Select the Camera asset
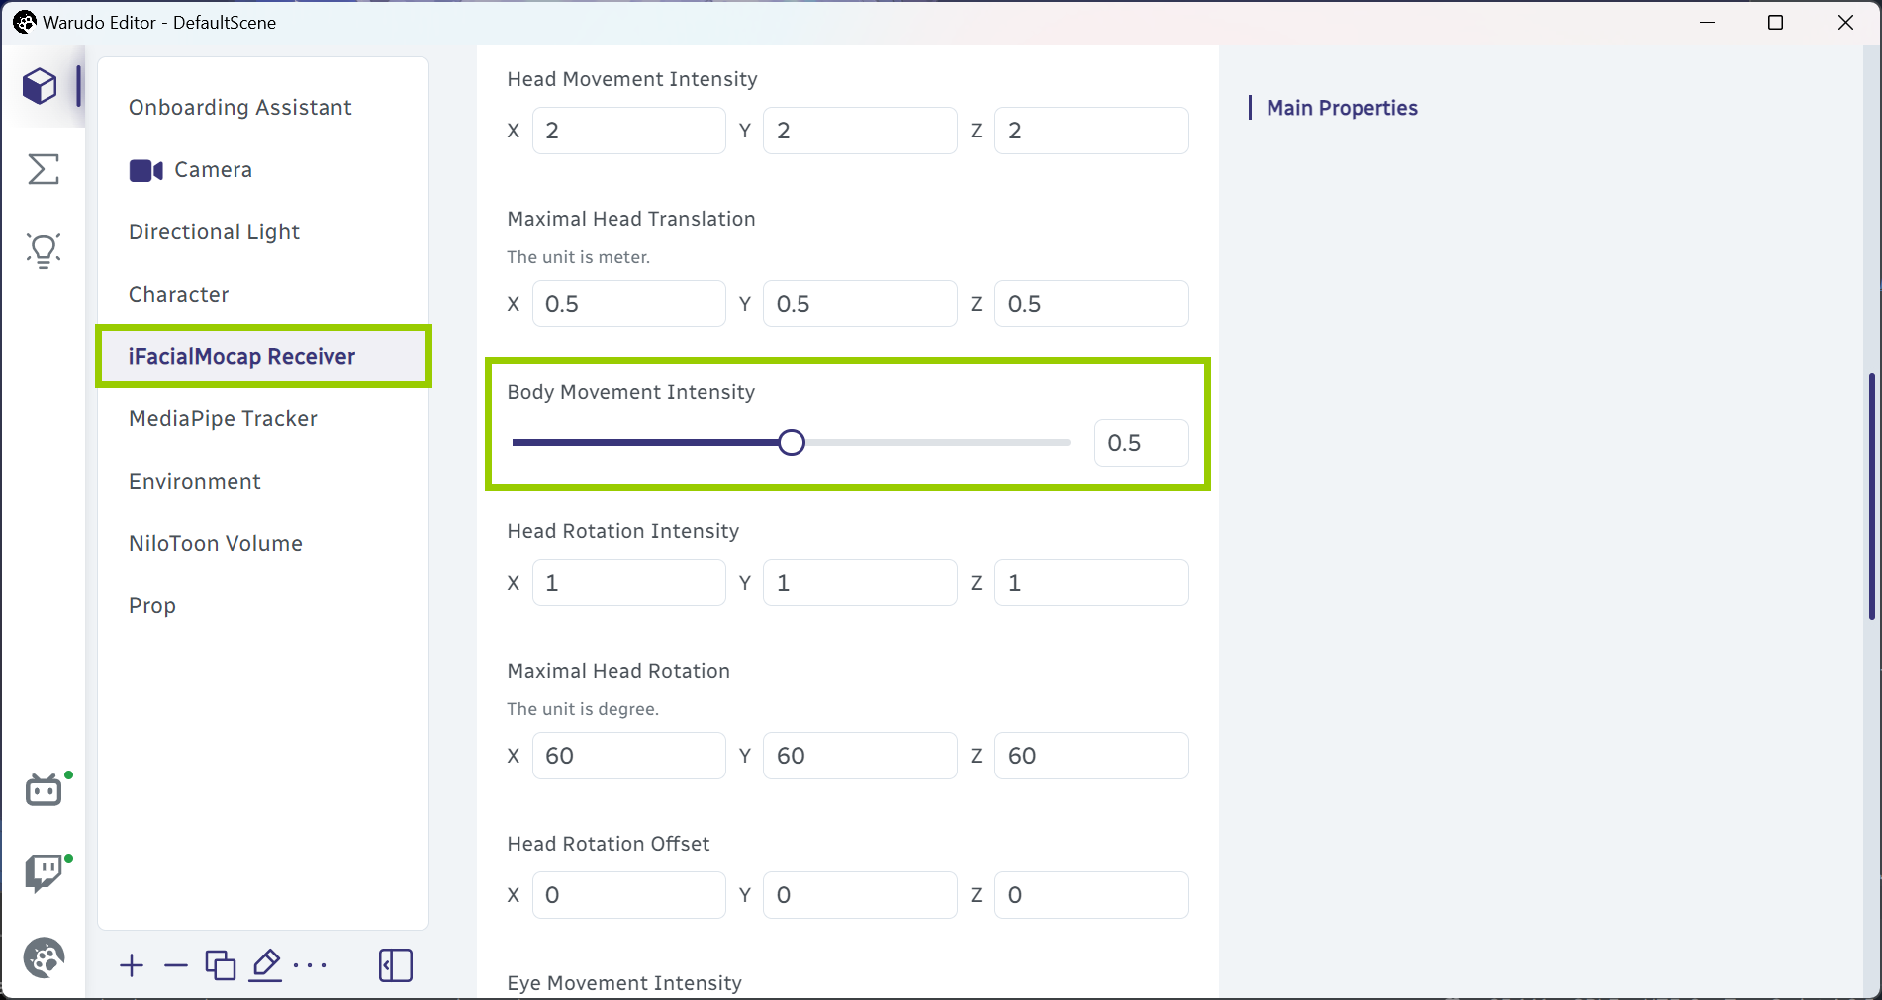Screen dimensions: 1882x1000 pos(213,170)
